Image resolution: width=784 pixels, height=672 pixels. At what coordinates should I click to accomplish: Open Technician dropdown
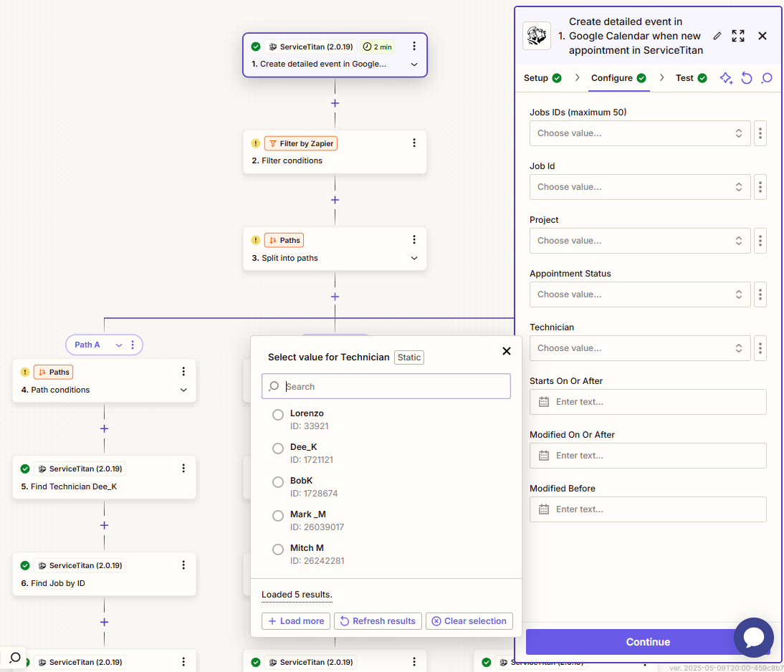(640, 348)
